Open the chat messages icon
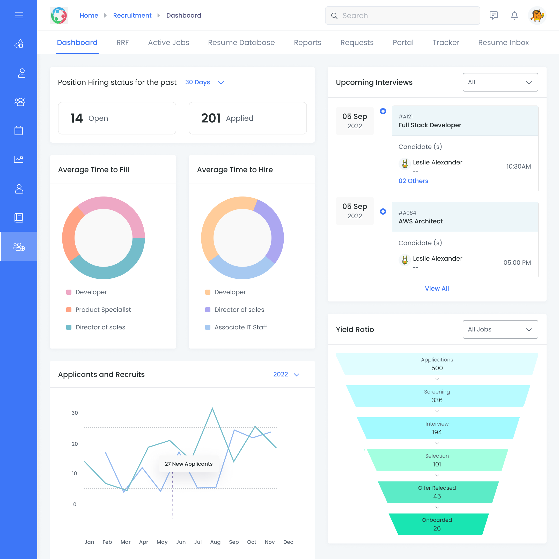The height and width of the screenshot is (559, 559). (494, 15)
